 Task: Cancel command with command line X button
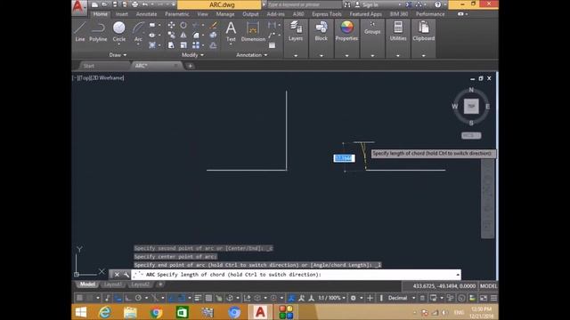(117, 275)
